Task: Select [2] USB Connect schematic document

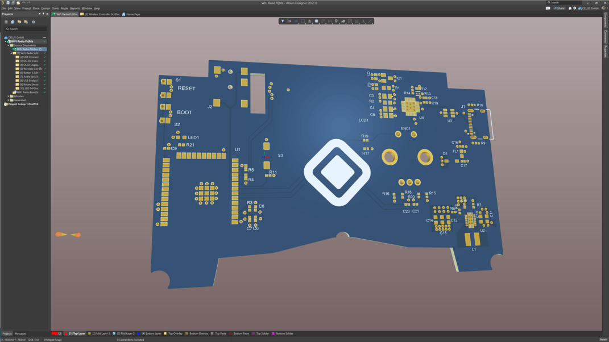Action: [x=29, y=57]
